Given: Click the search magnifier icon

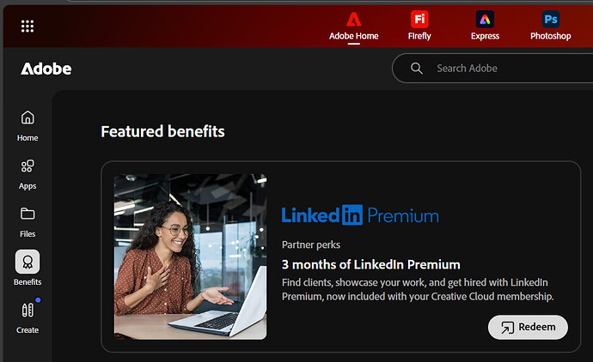Looking at the screenshot, I should pyautogui.click(x=416, y=69).
